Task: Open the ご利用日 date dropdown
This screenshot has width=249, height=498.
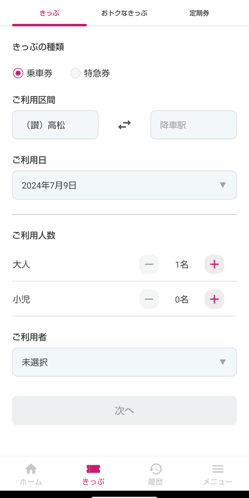Action: point(125,185)
